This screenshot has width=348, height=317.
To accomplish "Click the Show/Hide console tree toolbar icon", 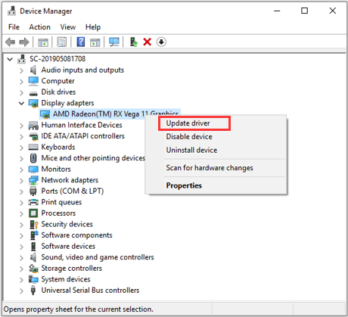I will tap(43, 42).
